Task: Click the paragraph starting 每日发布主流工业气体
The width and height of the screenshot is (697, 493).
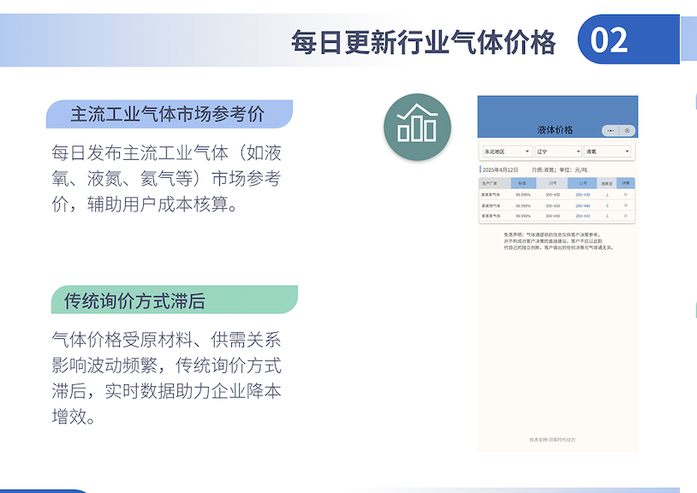Action: (166, 179)
